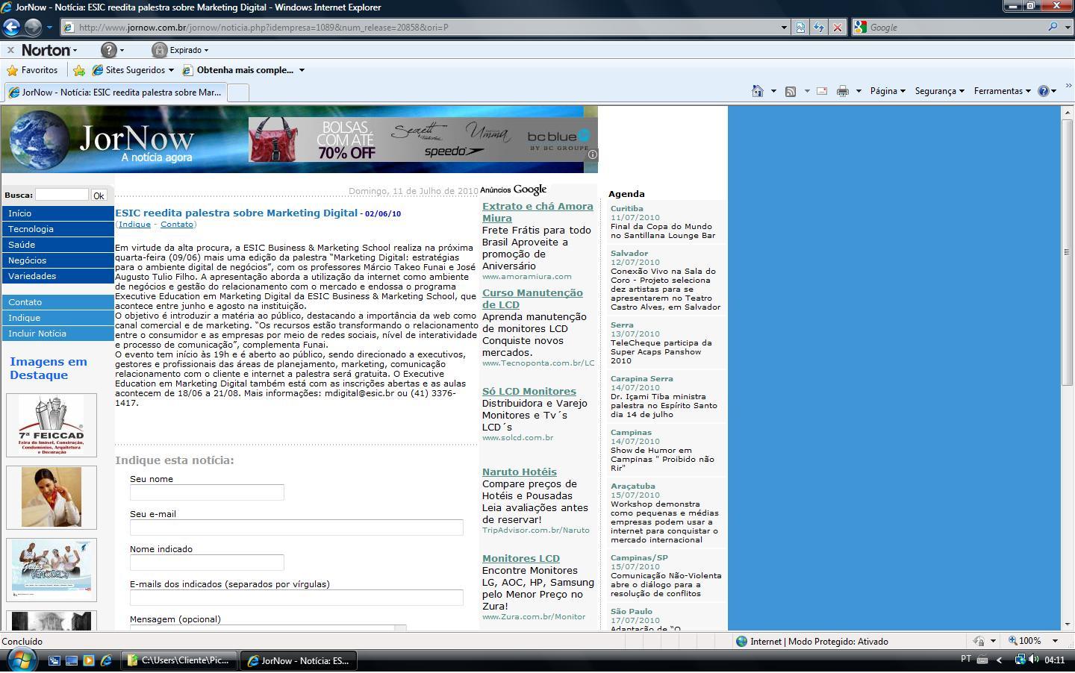The width and height of the screenshot is (1075, 673).
Task: Open the Favoritos star button
Action: pos(32,70)
